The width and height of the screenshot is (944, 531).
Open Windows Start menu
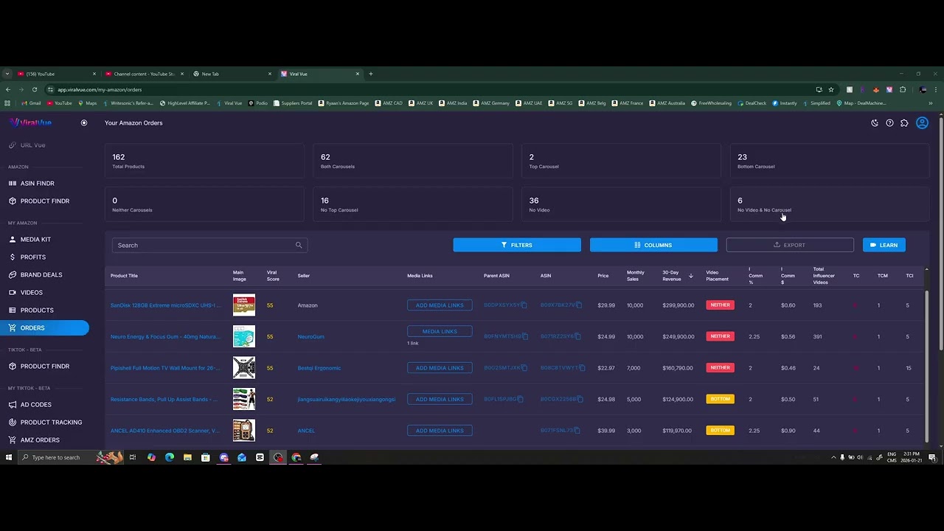(x=9, y=457)
